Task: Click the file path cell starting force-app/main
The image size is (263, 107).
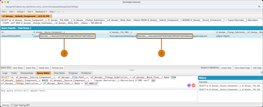Action: (162, 36)
